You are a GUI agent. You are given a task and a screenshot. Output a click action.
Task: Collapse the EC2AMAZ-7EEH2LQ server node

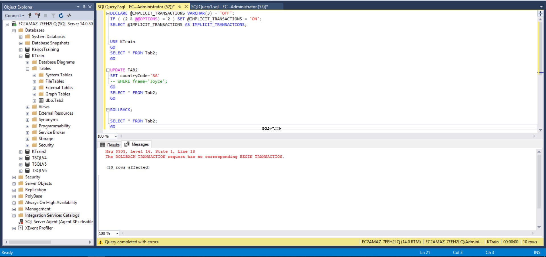coord(7,24)
